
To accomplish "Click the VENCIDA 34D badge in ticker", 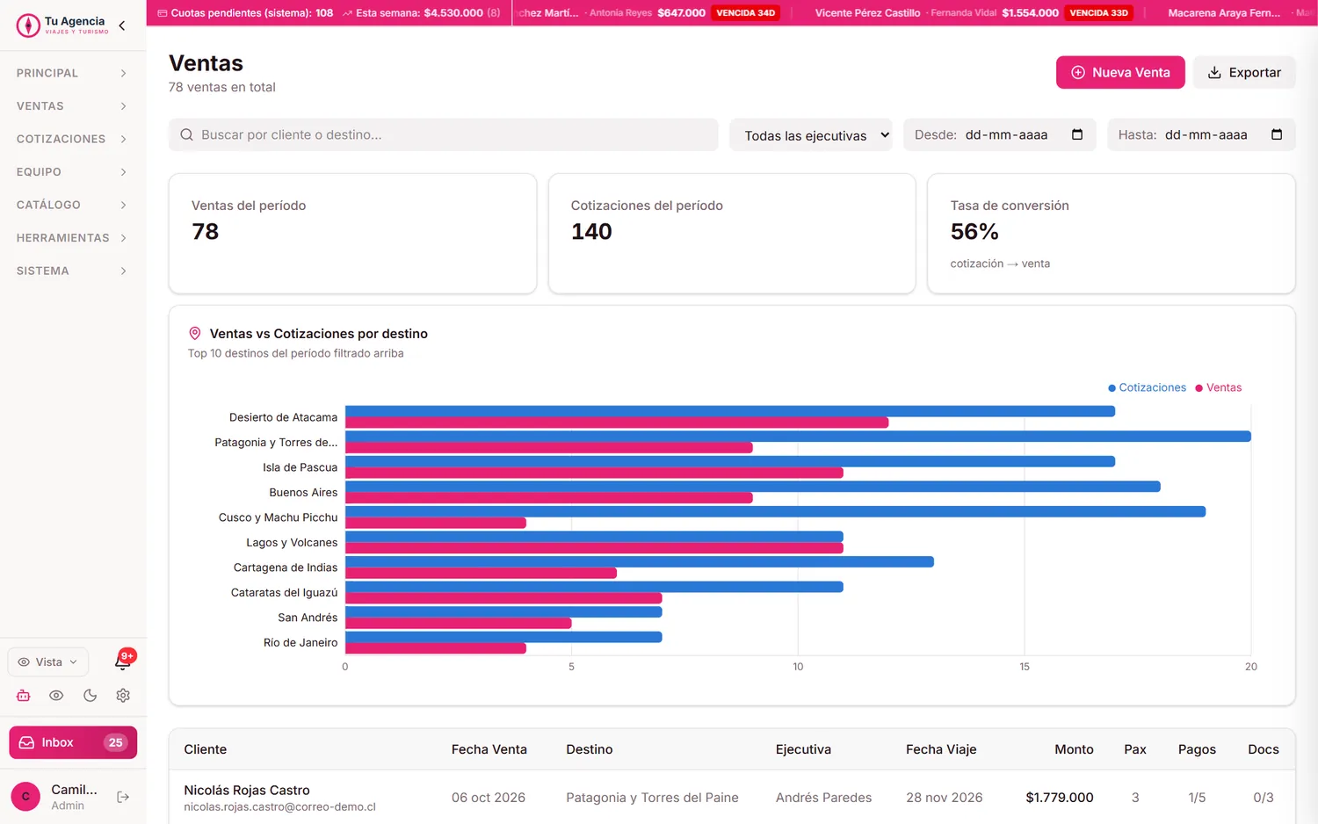I will [746, 13].
